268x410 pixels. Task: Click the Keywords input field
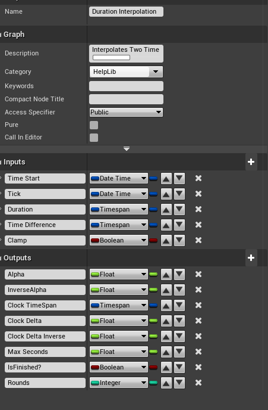[126, 86]
